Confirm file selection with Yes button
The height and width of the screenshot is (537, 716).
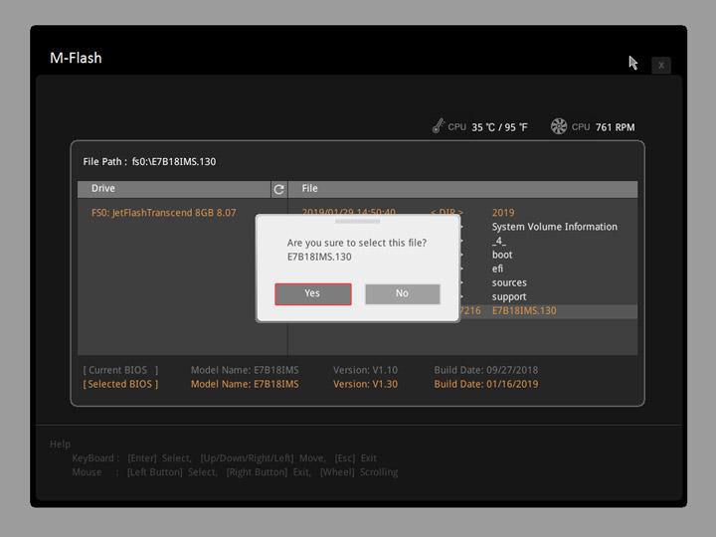pos(313,293)
